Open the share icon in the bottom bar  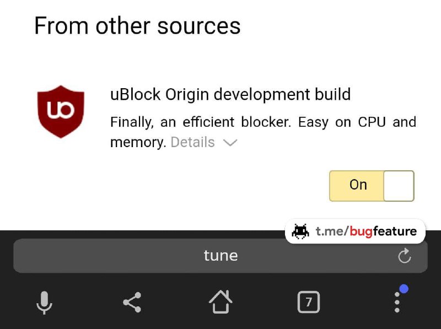[132, 302]
